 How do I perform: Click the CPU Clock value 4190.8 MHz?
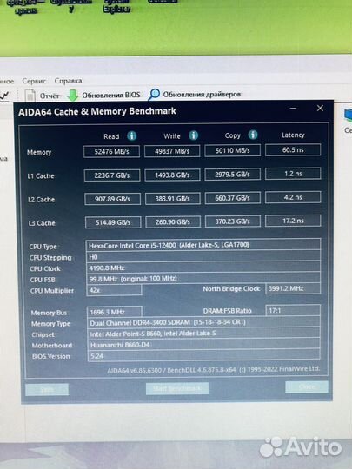pyautogui.click(x=203, y=268)
